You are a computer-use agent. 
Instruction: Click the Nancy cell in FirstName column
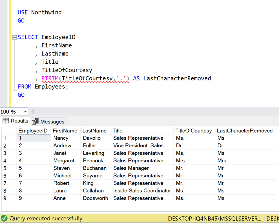61,138
